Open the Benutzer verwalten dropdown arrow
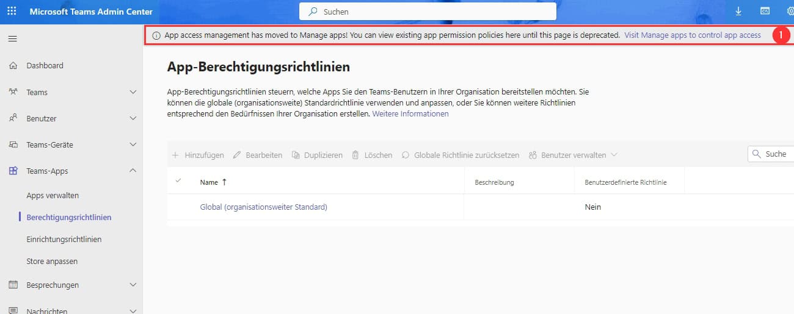This screenshot has width=794, height=314. pyautogui.click(x=614, y=155)
